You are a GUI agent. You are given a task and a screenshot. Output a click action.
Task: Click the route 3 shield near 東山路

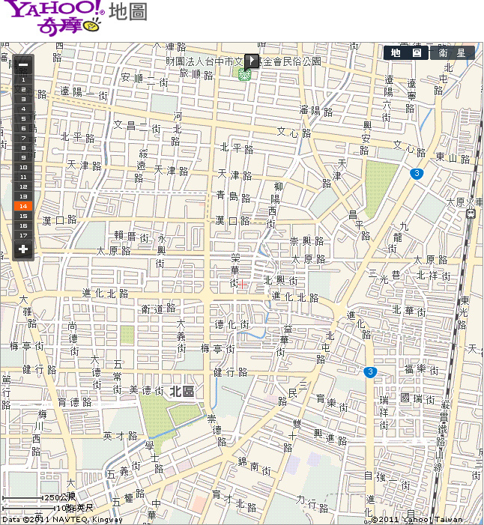(x=417, y=174)
